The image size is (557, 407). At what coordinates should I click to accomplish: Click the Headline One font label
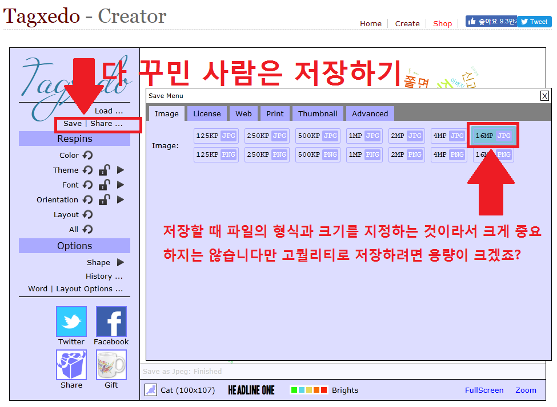coord(251,390)
